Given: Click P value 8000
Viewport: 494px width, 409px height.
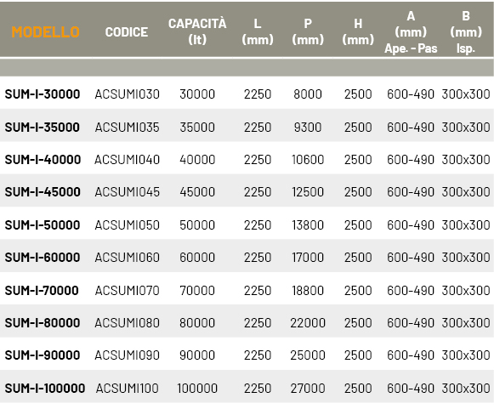Looking at the screenshot, I should point(308,94).
